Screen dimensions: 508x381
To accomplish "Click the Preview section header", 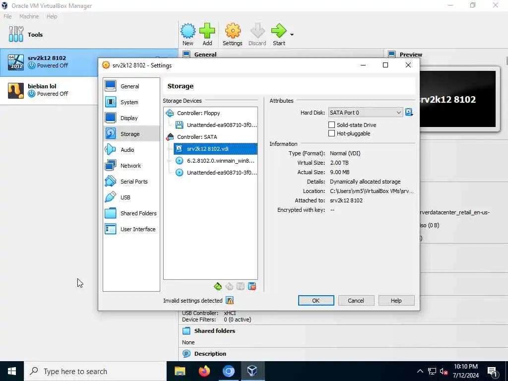I will coord(410,55).
